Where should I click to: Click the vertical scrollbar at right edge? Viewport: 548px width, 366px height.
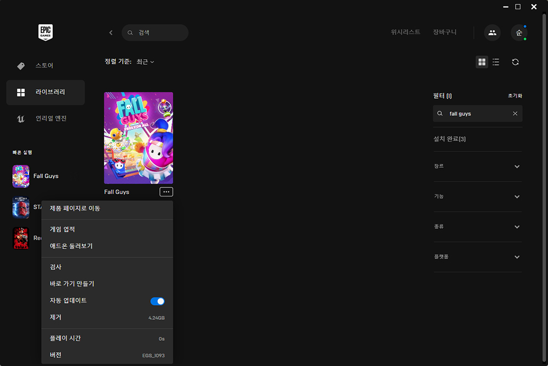click(x=544, y=188)
